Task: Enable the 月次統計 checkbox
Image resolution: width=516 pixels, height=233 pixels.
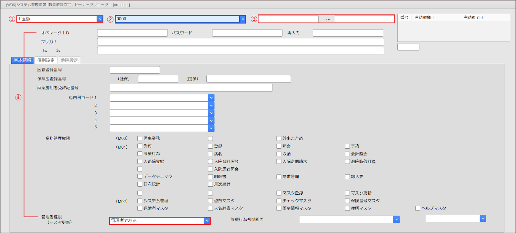Action: 211,184
